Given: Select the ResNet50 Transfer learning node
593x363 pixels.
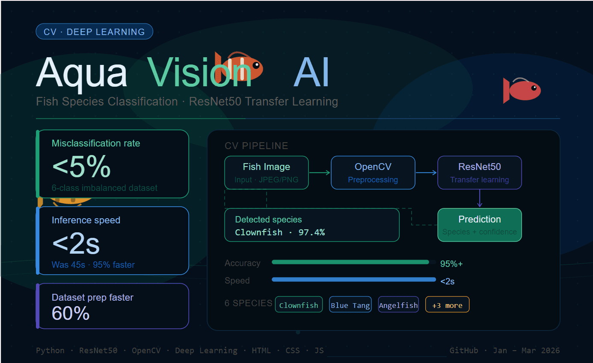Looking at the screenshot, I should tap(480, 173).
